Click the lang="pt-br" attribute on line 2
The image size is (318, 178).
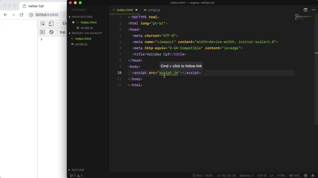(x=153, y=23)
